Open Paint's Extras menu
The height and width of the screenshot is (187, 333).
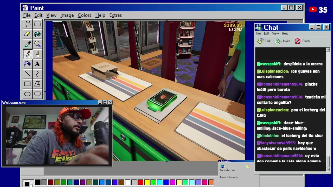115,15
